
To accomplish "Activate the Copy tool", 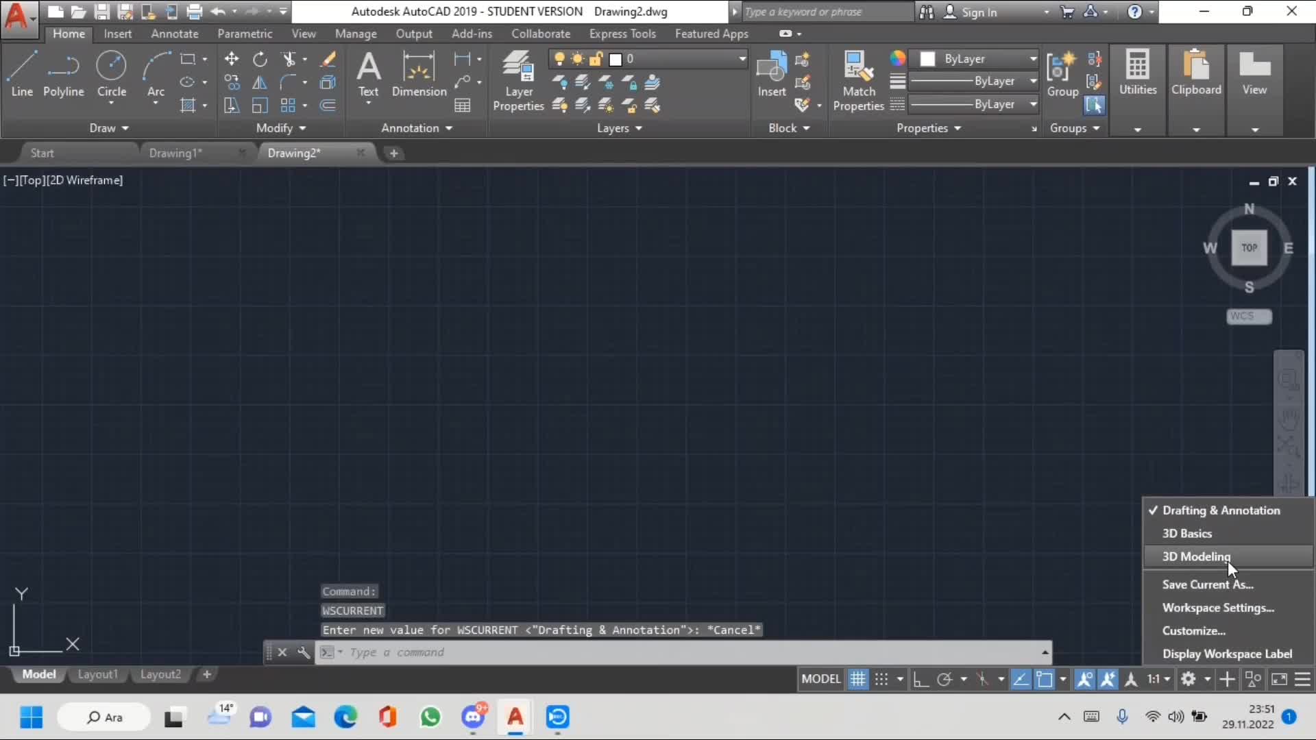I will 232,82.
